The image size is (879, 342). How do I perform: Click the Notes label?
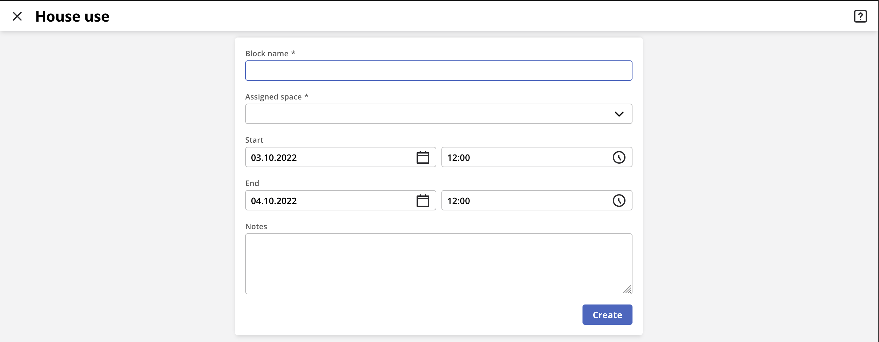tap(256, 227)
